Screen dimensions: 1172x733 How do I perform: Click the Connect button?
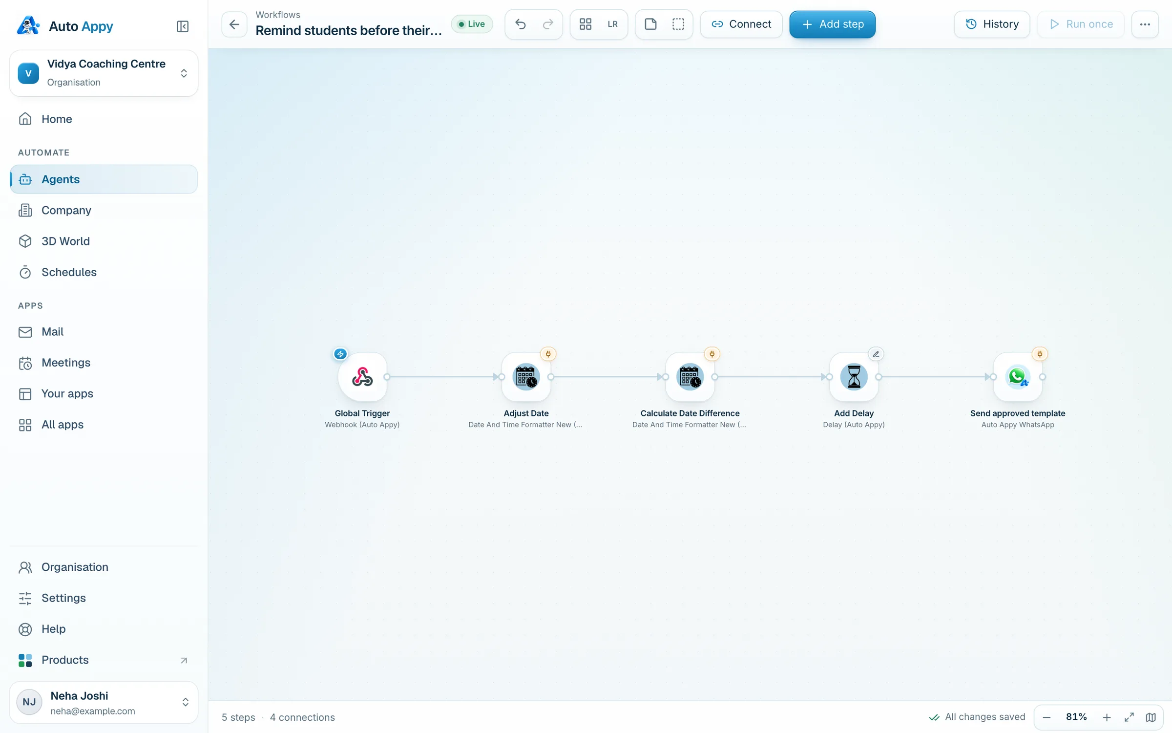(741, 24)
